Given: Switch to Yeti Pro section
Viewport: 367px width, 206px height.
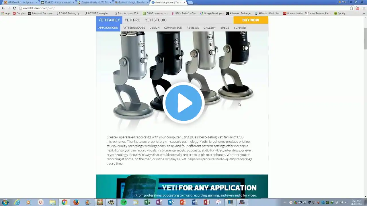Looking at the screenshot, I should pos(132,20).
